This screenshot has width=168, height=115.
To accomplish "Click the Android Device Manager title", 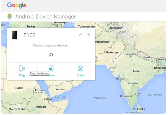I will point(46,17).
